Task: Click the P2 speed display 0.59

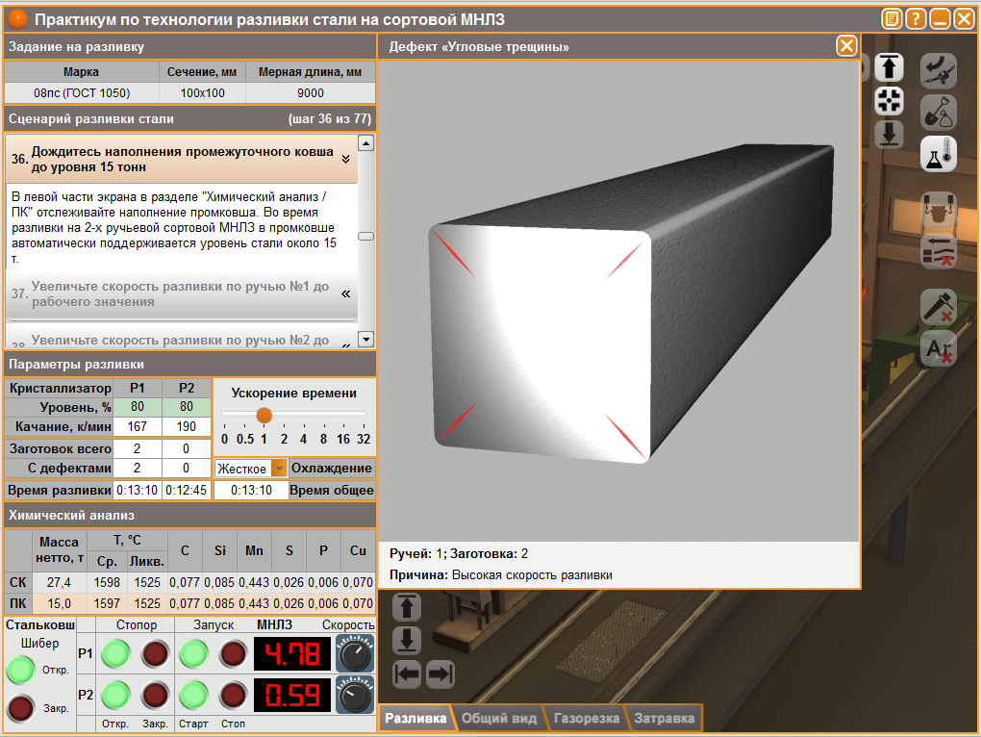Action: point(292,695)
